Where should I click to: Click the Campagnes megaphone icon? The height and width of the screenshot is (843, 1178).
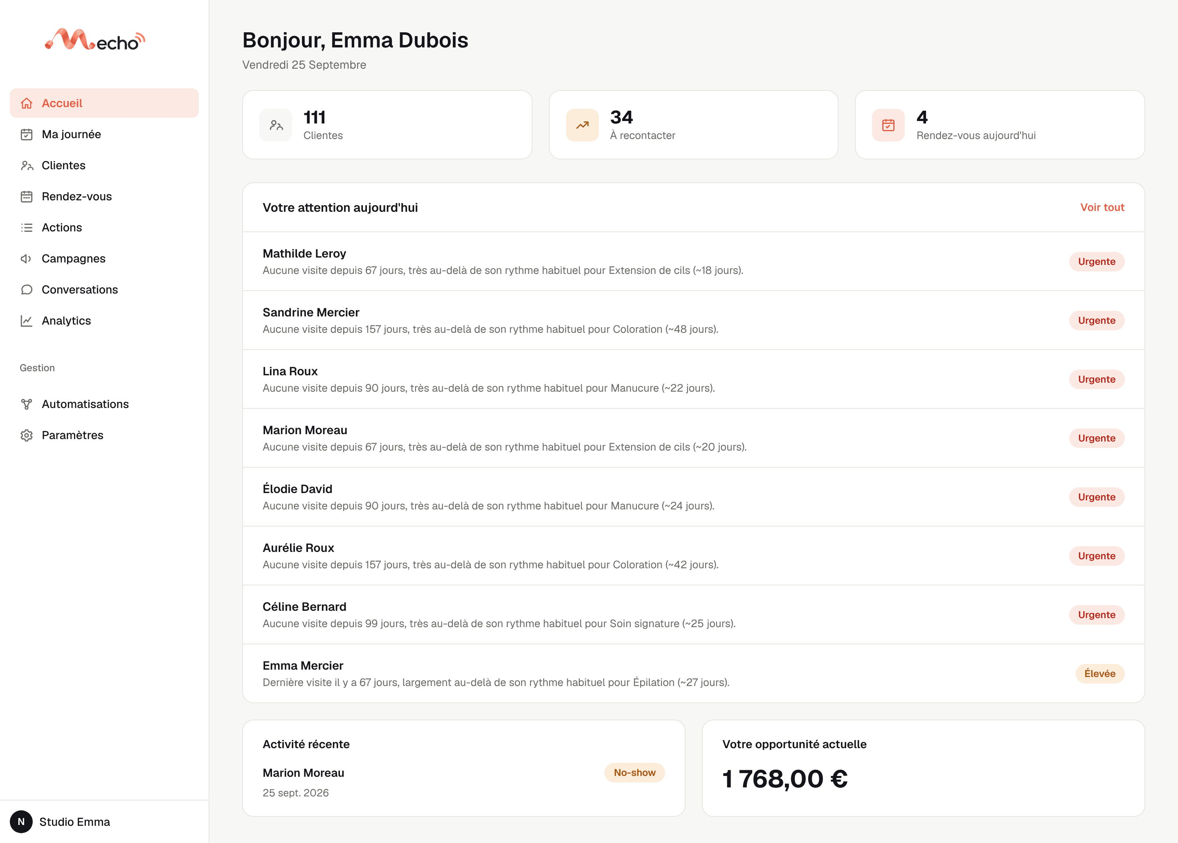click(27, 259)
